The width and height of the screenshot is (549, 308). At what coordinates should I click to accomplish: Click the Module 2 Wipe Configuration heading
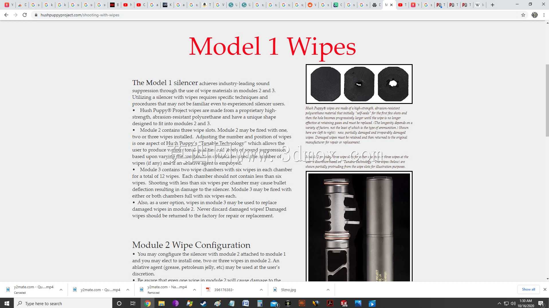[x=191, y=245]
